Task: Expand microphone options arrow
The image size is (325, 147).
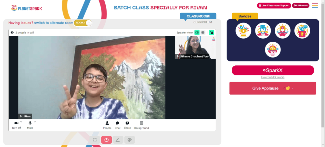Action: [x=35, y=122]
